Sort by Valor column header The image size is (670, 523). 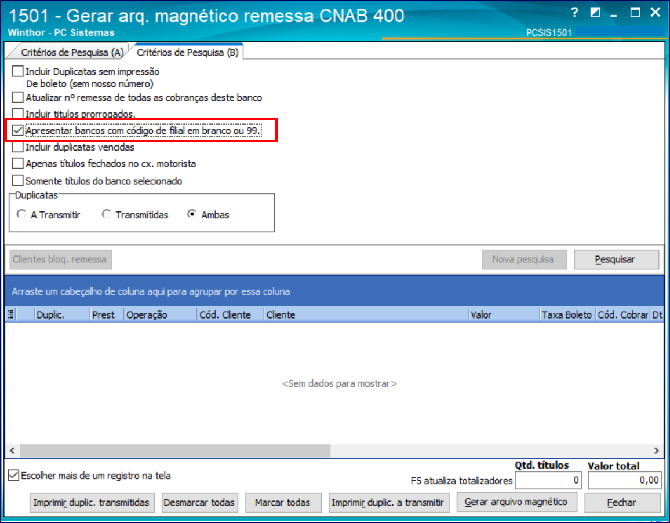(x=505, y=314)
